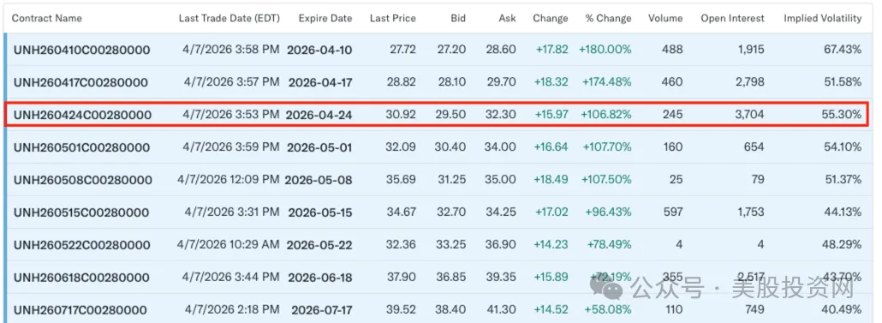
Task: Sort by the Implied Volatility column header
Action: coord(822,18)
